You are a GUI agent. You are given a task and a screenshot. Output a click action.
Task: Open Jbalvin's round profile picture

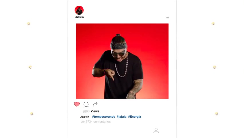click(79, 10)
